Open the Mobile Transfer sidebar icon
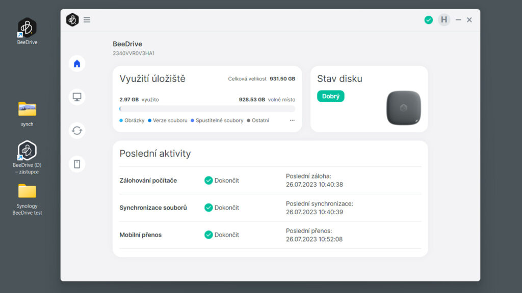Viewport: 522px width, 293px height. tap(77, 164)
